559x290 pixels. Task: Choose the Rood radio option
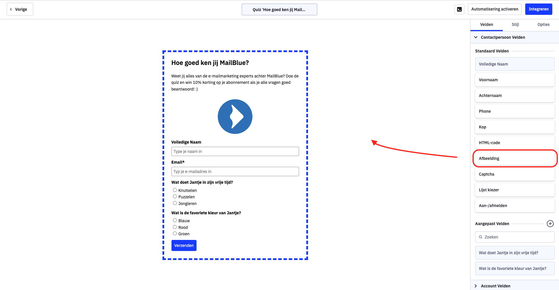pyautogui.click(x=175, y=227)
